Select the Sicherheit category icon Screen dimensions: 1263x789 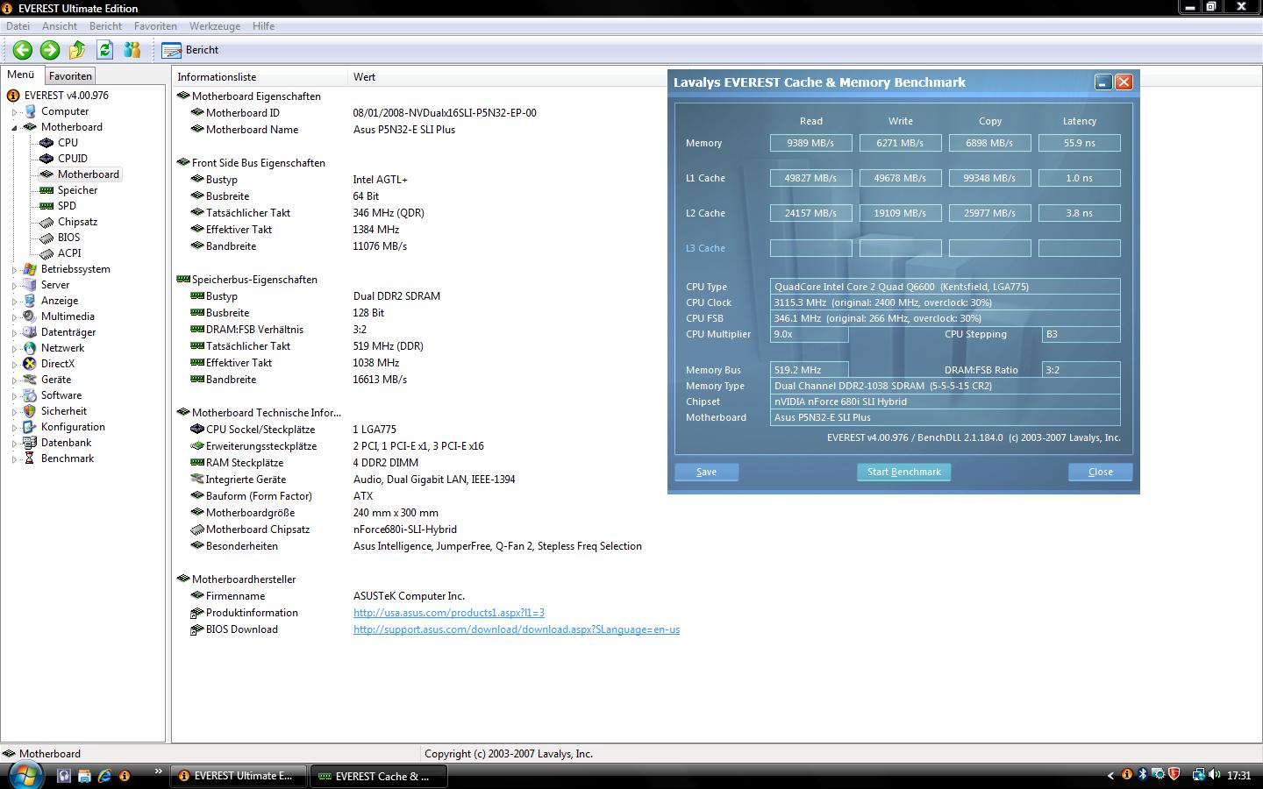coord(30,411)
